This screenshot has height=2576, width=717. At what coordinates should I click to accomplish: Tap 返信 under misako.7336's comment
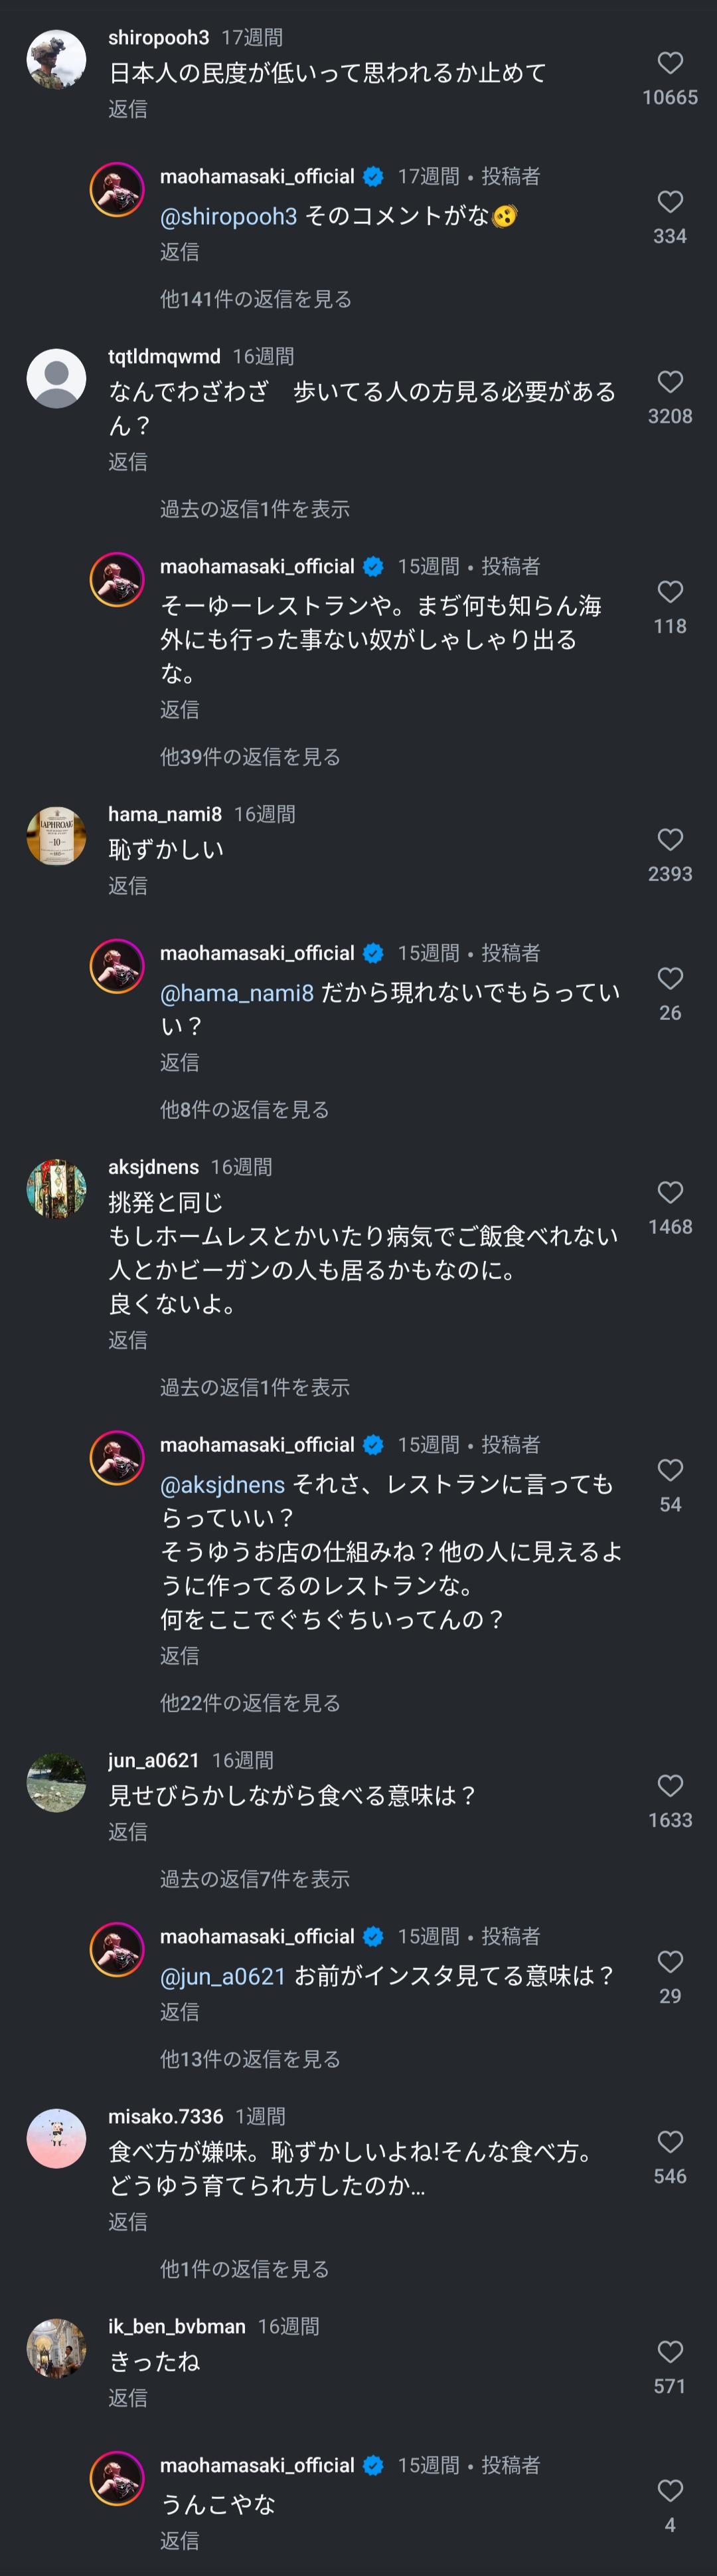point(128,2221)
